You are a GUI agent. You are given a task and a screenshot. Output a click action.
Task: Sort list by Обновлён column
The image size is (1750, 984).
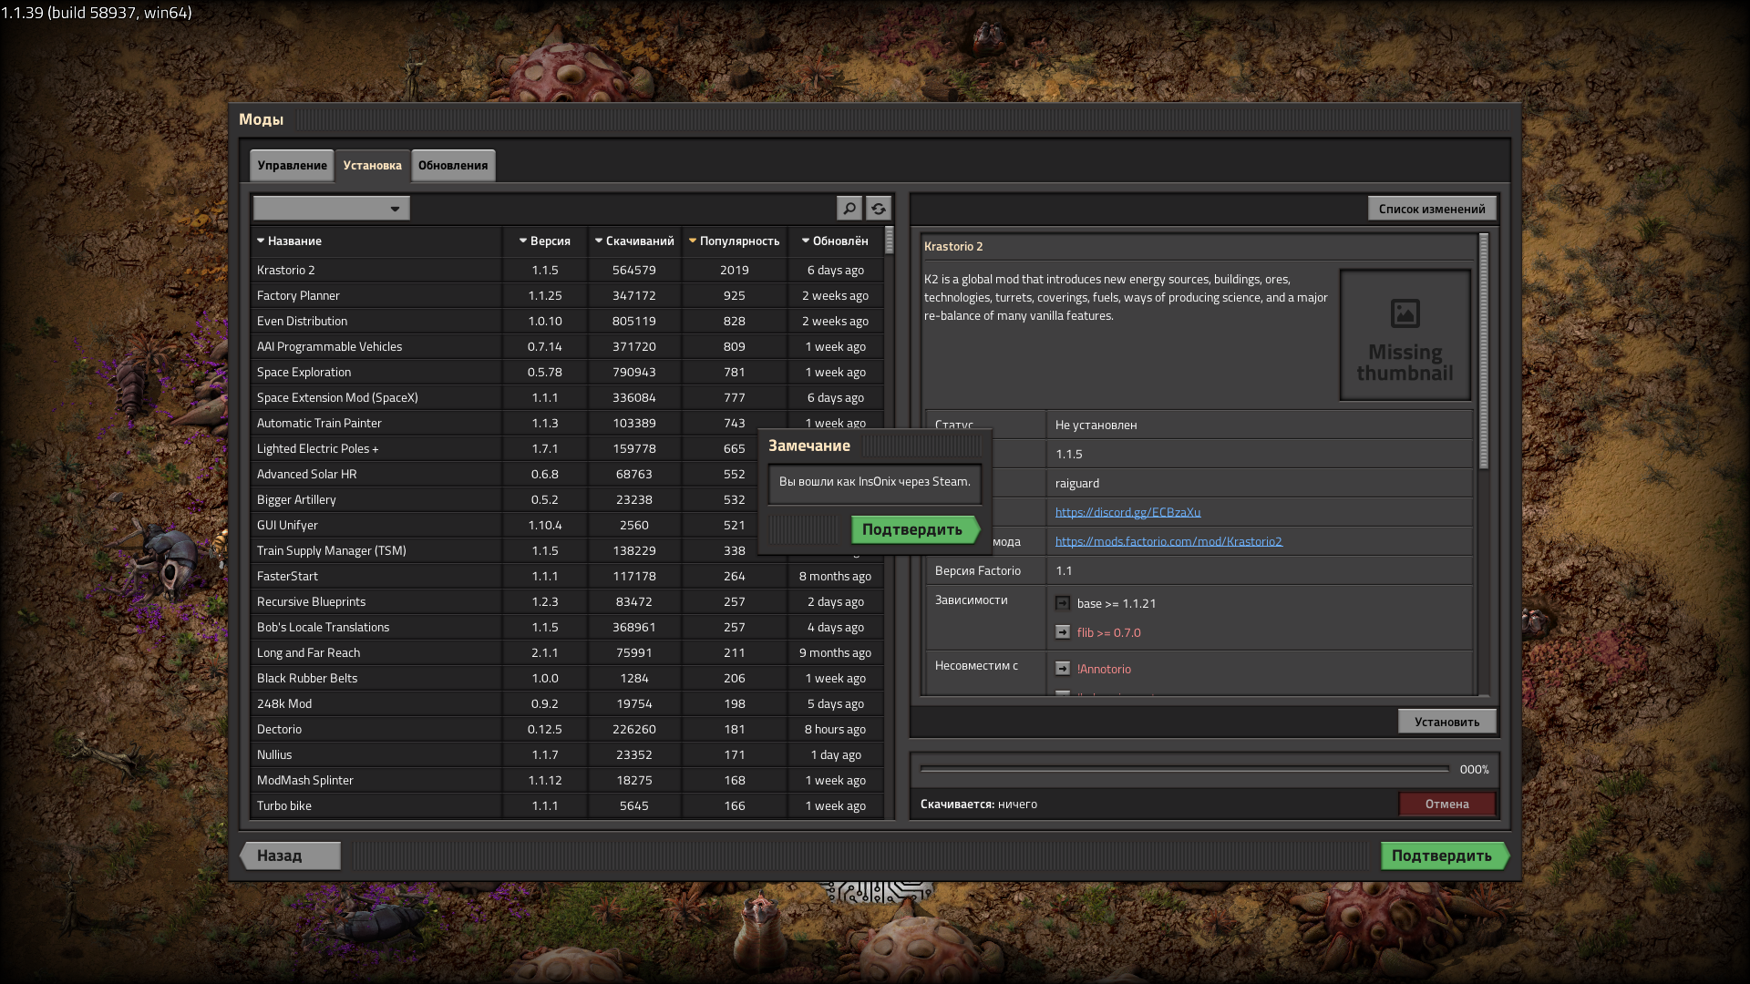[836, 241]
